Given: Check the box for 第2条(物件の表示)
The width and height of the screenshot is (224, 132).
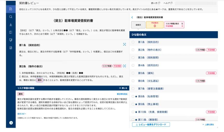Looking at the screenshot, I should (133, 50).
